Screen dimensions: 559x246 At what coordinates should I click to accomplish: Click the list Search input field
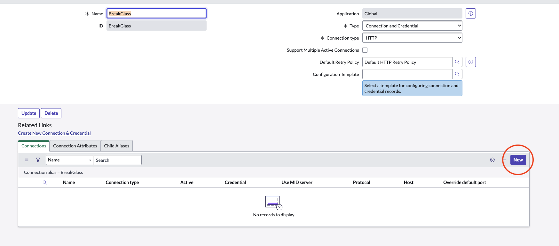pos(117,160)
